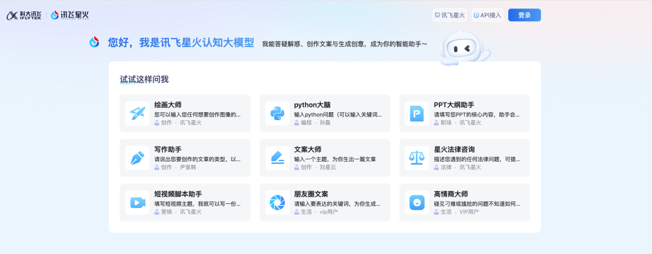Click '法律 · 讯飞星火' author line

pyautogui.click(x=458, y=167)
